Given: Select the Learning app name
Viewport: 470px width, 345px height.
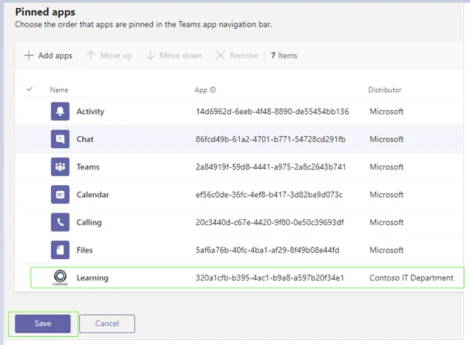Looking at the screenshot, I should (x=93, y=278).
